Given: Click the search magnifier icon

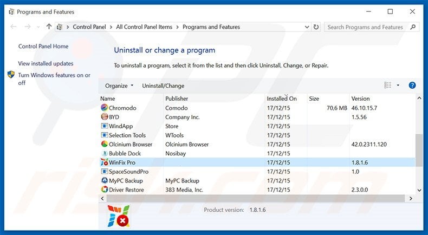Looking at the screenshot, I should (x=413, y=27).
